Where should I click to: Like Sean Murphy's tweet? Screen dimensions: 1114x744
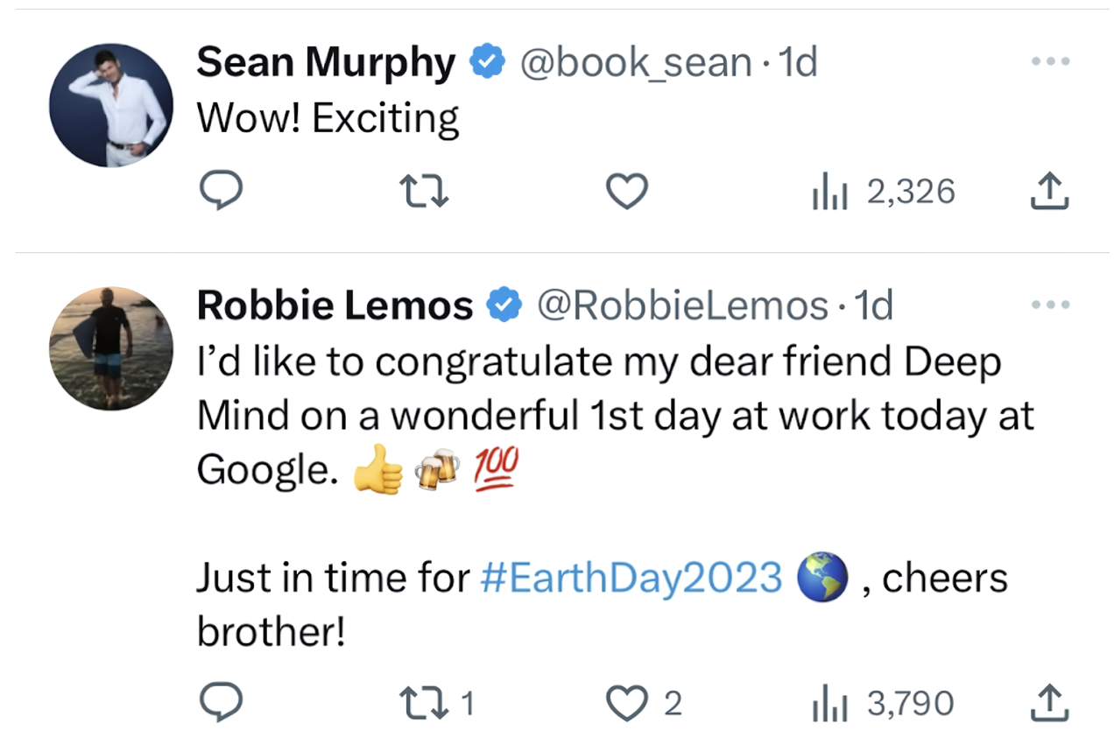click(627, 192)
